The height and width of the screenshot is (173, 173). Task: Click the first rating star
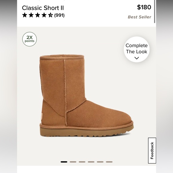coord(24,15)
